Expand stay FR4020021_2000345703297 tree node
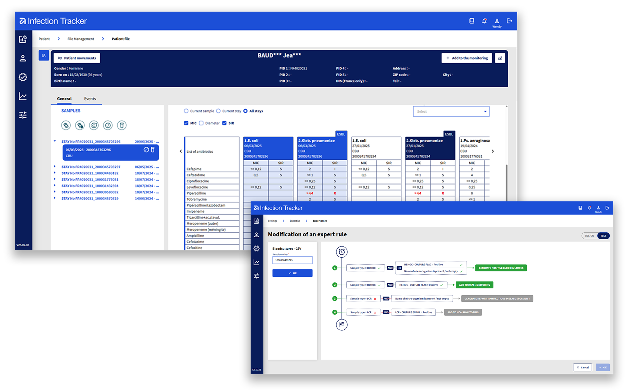 55,166
